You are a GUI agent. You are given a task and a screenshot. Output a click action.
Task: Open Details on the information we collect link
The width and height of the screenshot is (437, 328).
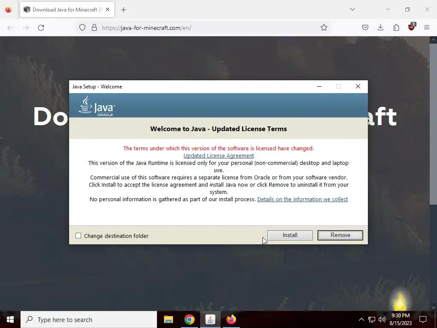pos(303,199)
